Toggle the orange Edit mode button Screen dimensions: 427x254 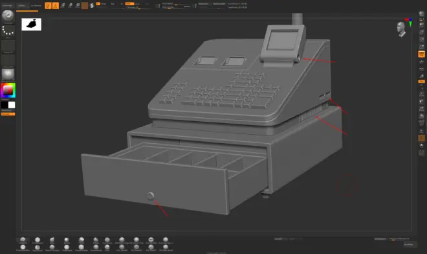pyautogui.click(x=49, y=5)
